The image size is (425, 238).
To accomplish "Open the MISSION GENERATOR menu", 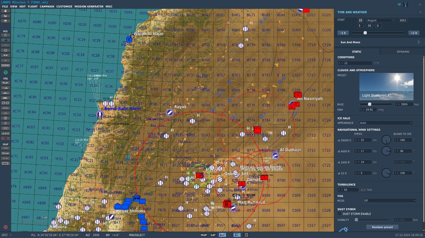I will coord(89,6).
